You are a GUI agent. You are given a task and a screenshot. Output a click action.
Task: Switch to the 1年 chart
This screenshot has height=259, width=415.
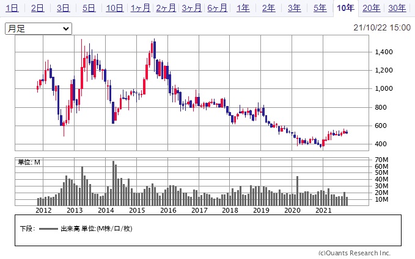click(243, 8)
